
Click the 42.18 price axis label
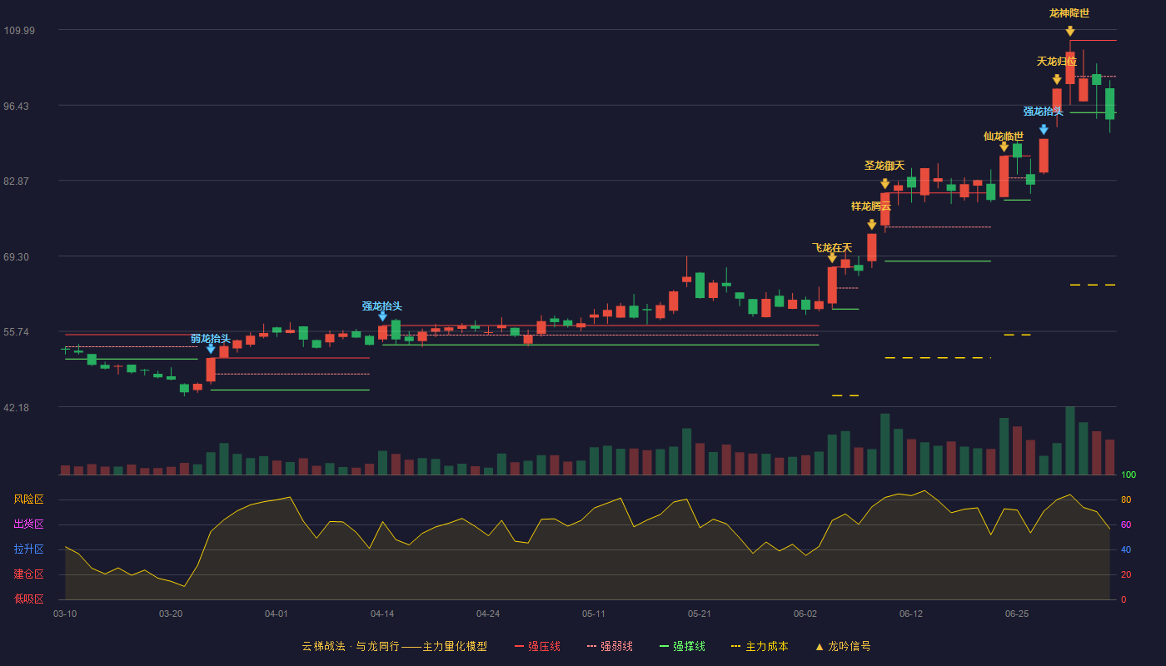(x=17, y=408)
